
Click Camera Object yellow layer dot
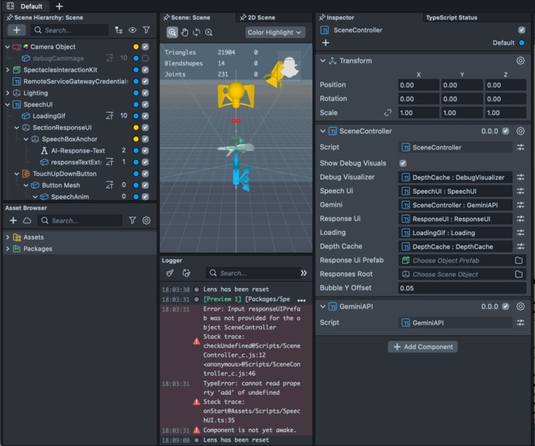[x=136, y=47]
